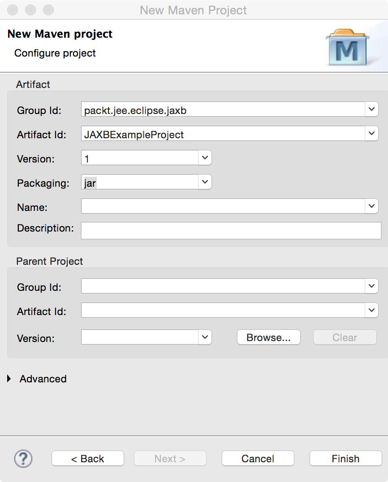Screen dimensions: 388x482
Task: Open Parent Project Version dropdown
Action: point(205,337)
